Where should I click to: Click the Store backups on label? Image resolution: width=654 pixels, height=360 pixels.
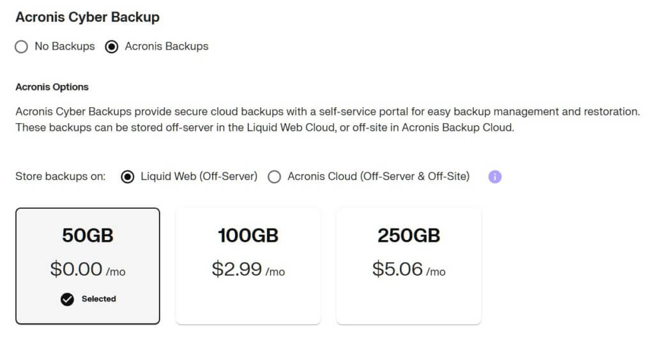coord(61,176)
